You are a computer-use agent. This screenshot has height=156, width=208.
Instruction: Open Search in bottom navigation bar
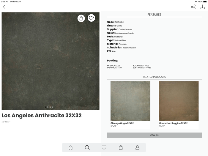87,147
